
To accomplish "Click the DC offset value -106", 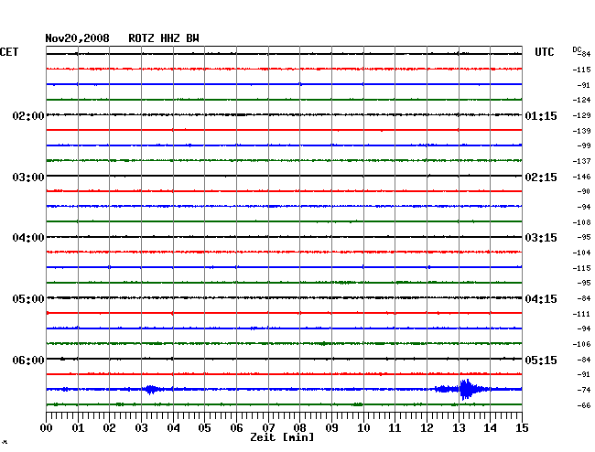I will tap(581, 344).
